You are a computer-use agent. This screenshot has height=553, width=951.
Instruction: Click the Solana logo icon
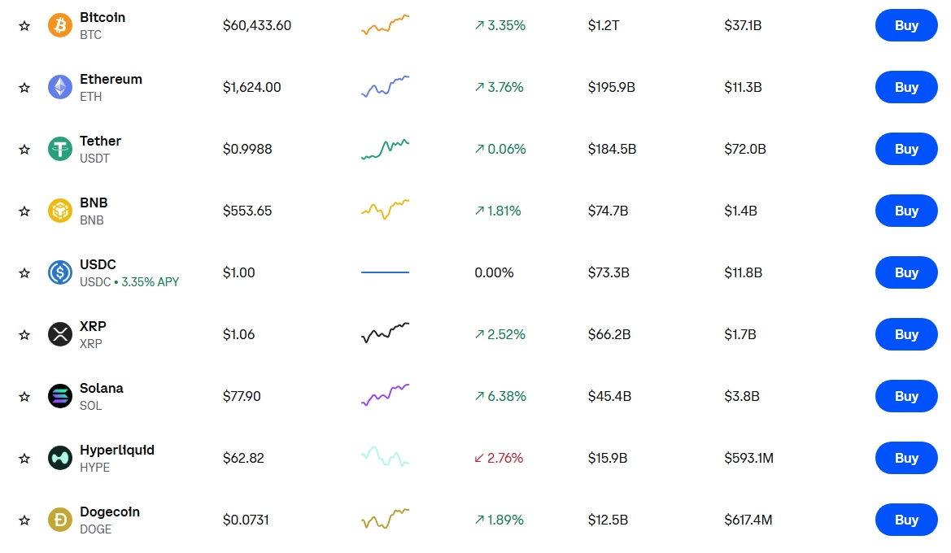[x=60, y=397]
